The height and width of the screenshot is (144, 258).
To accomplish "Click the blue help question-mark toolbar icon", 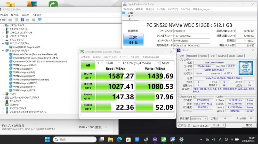I will click(x=22, y=20).
